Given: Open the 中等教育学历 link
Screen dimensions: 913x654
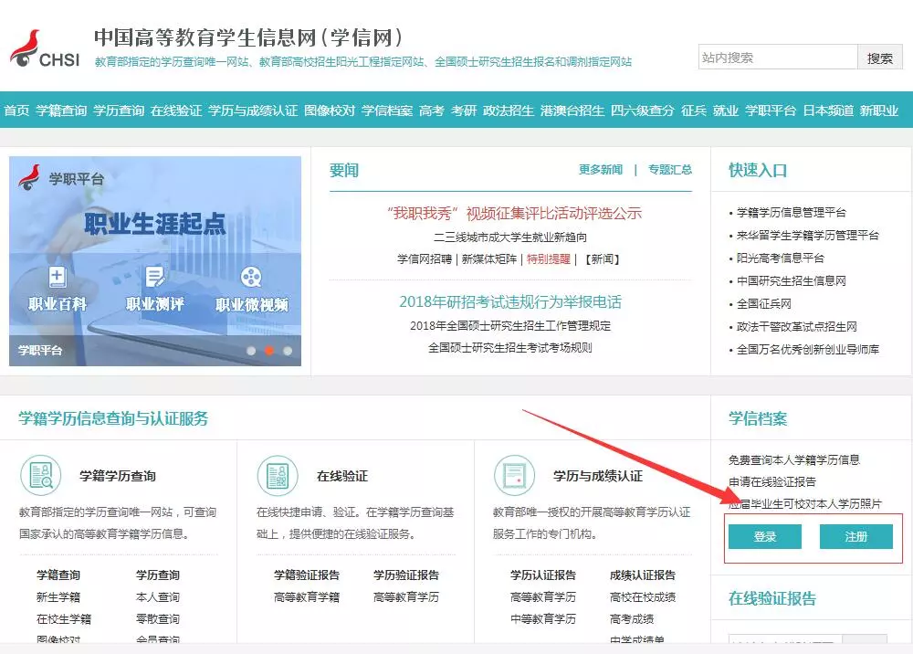Looking at the screenshot, I should pos(543,619).
